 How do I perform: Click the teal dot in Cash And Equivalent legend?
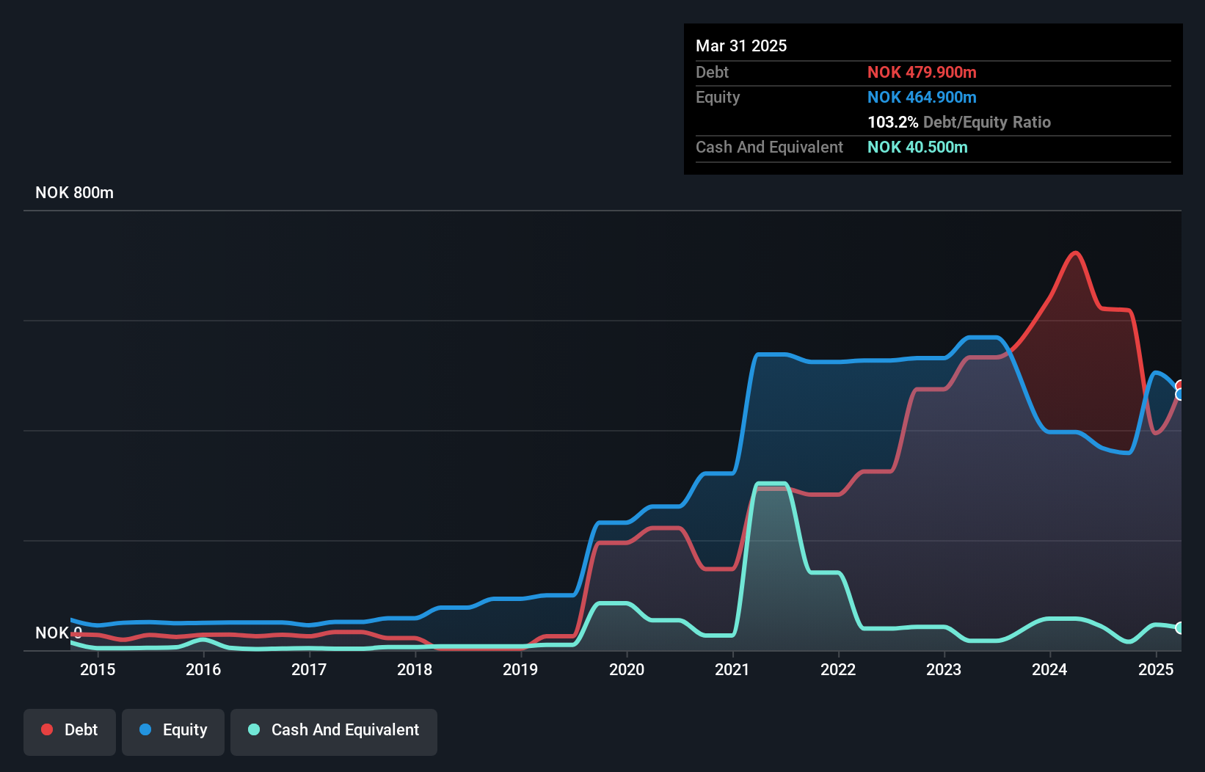tap(253, 729)
